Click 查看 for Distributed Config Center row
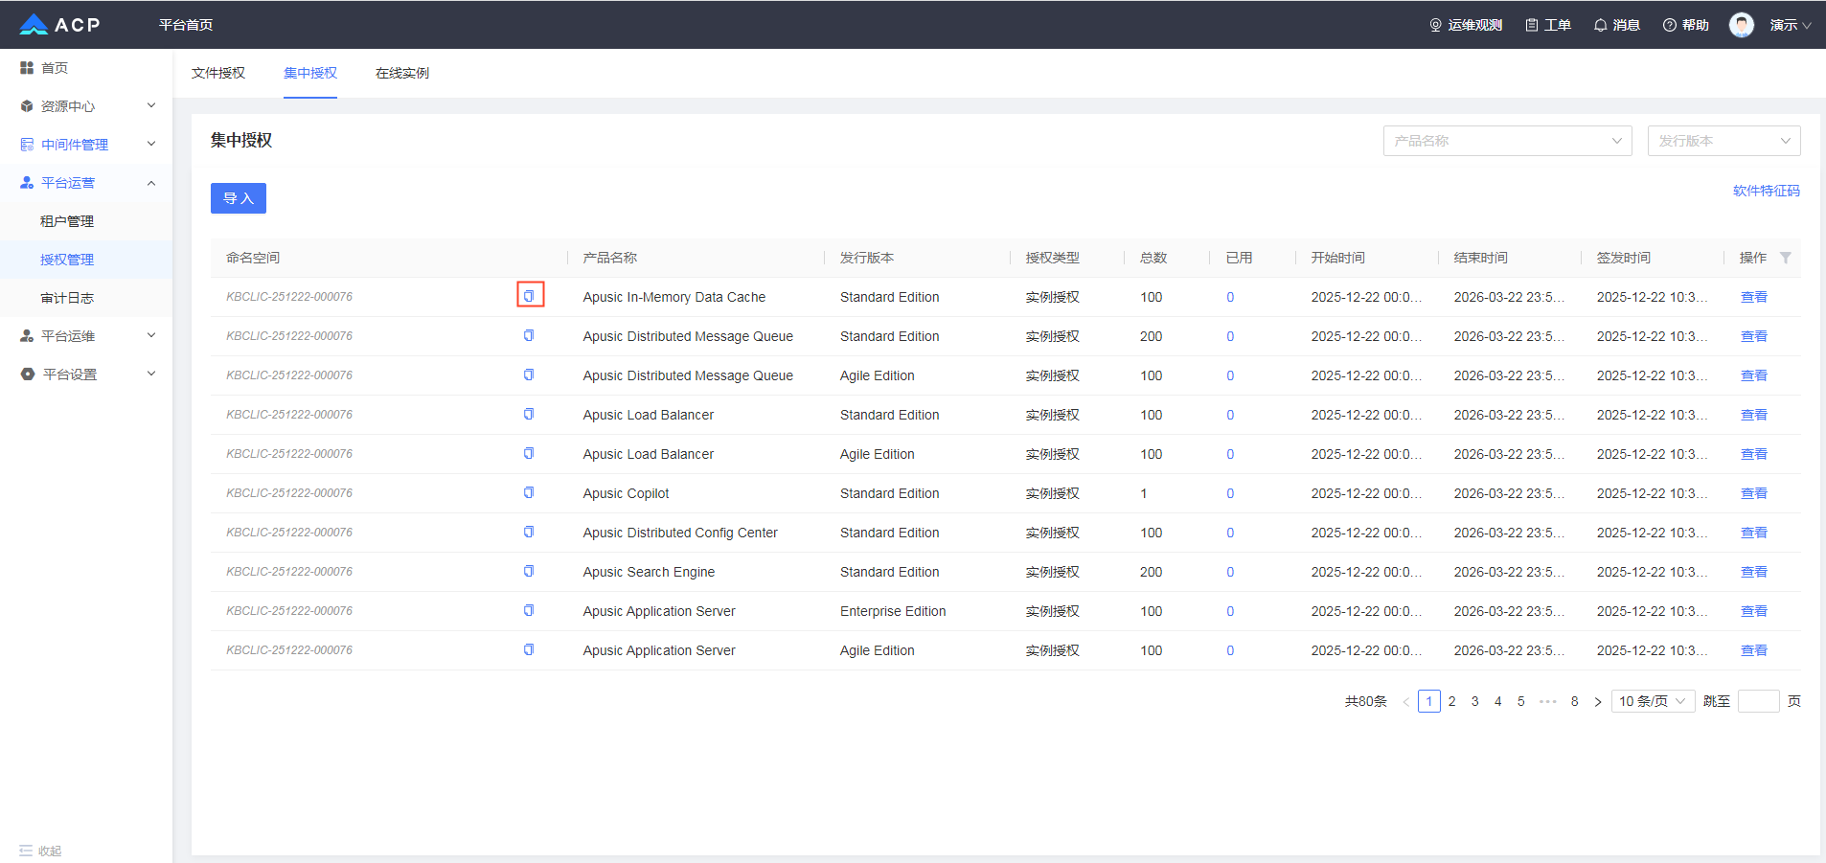This screenshot has width=1826, height=863. pos(1754,533)
